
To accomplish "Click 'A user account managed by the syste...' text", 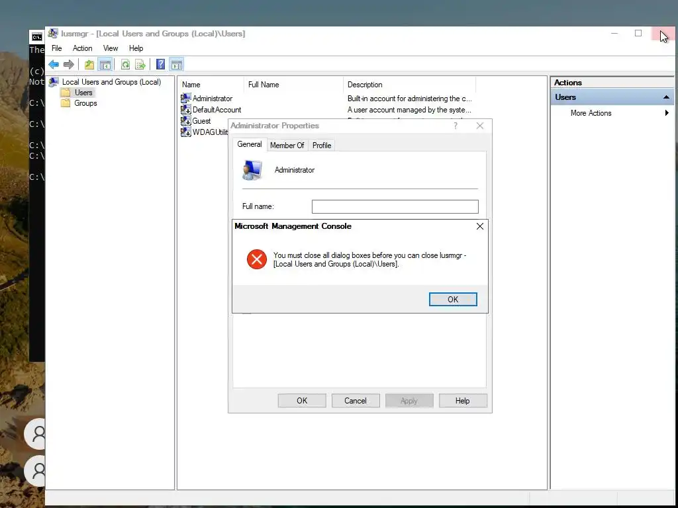I will [409, 110].
